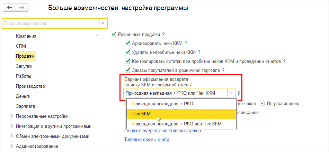329x152 pixels.
Task: Open the Типовые схемы учета link
Action: [146, 140]
